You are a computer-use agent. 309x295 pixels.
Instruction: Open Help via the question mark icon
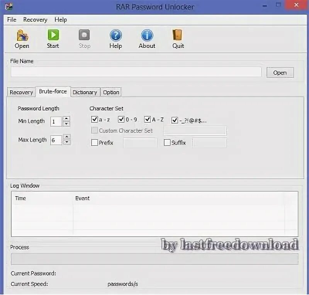pyautogui.click(x=115, y=35)
